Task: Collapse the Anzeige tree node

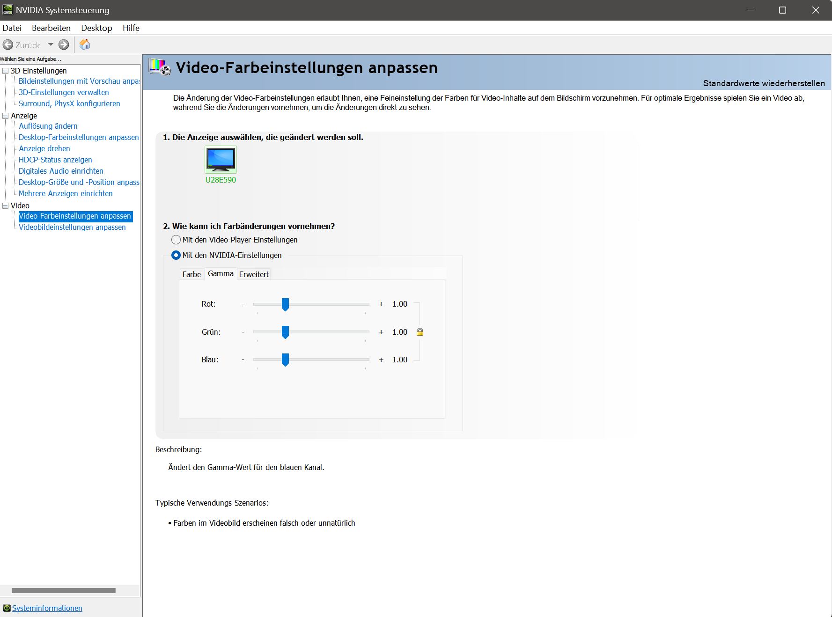Action: 6,116
